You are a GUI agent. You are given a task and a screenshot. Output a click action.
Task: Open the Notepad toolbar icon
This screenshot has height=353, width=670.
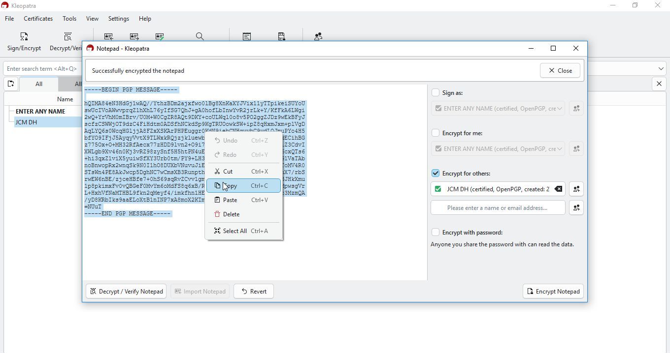click(247, 36)
